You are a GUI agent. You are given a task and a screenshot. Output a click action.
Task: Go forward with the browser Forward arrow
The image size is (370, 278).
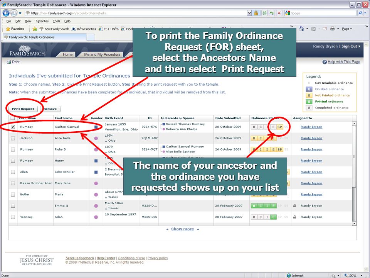14,13
